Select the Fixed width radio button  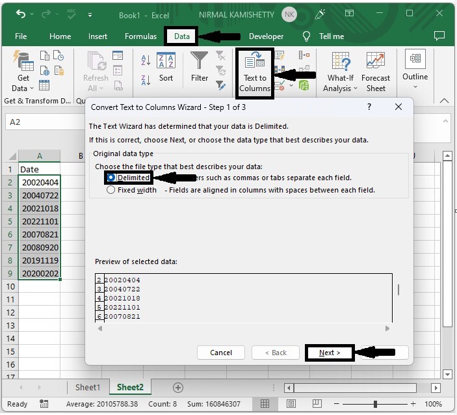pos(111,190)
